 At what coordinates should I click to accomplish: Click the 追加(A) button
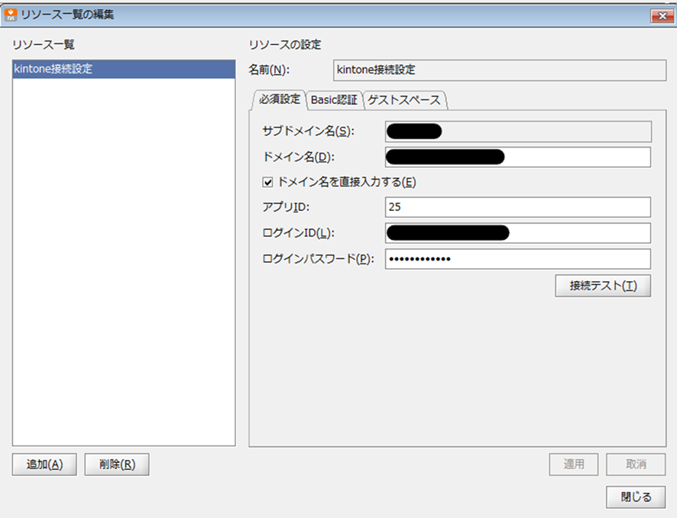[44, 465]
